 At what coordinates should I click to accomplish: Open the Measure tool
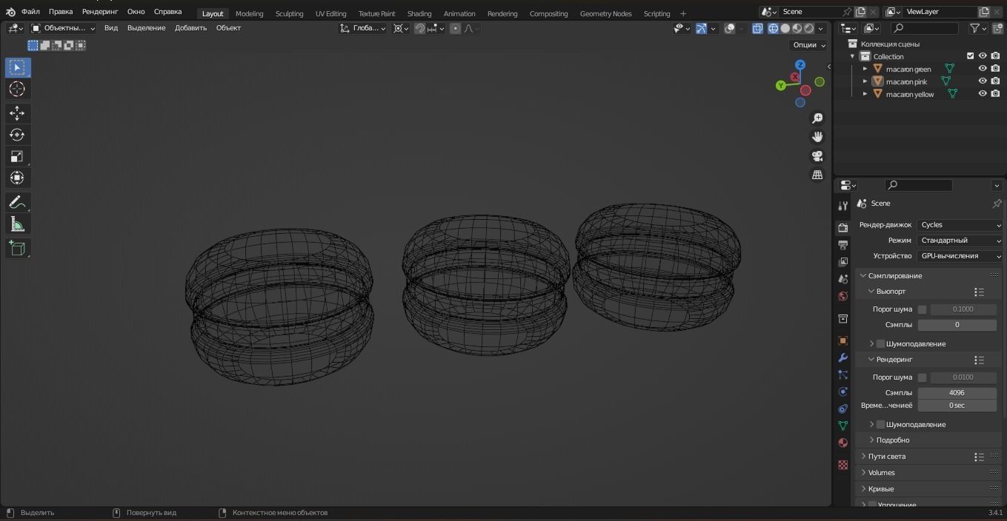pos(17,223)
